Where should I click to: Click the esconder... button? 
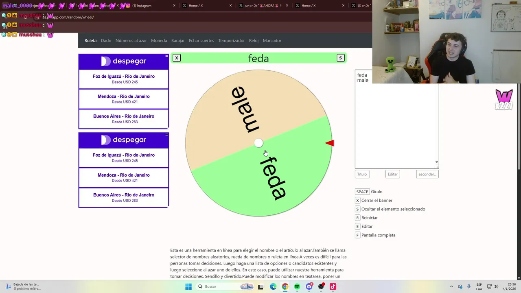coord(427,174)
